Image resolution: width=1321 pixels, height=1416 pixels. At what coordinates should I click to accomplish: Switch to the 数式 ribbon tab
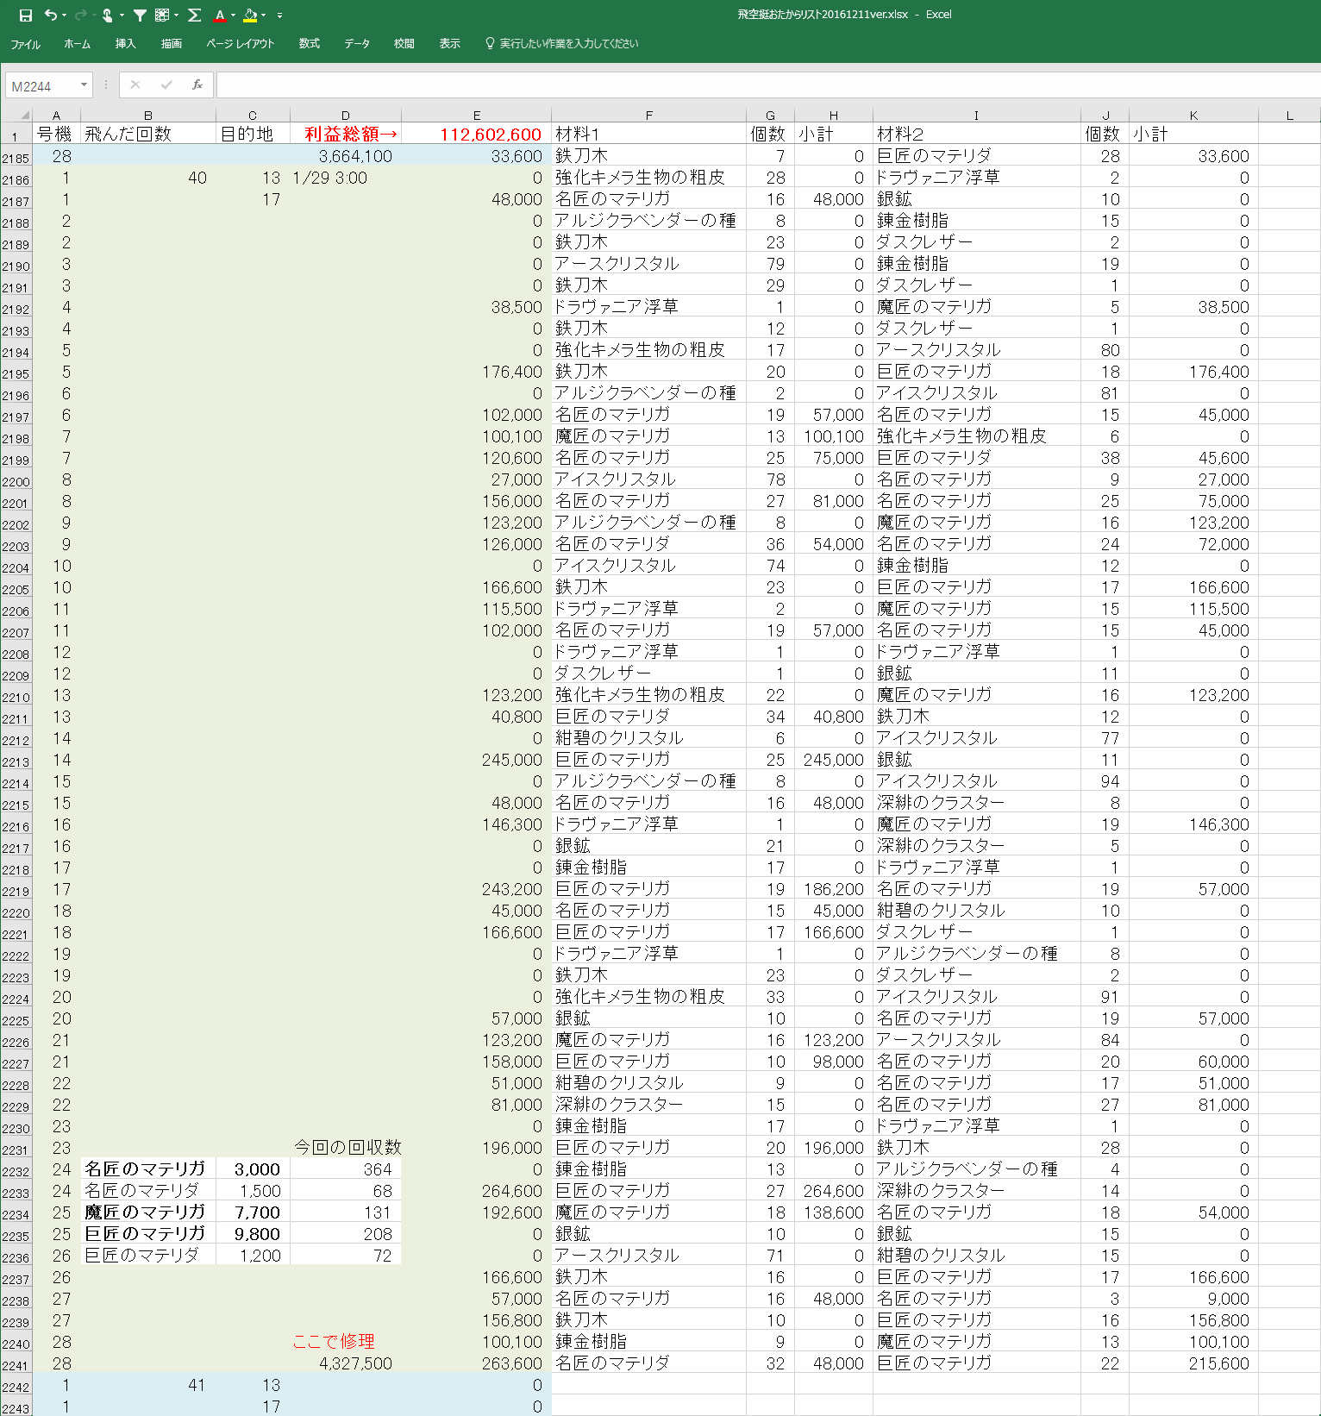(x=309, y=44)
